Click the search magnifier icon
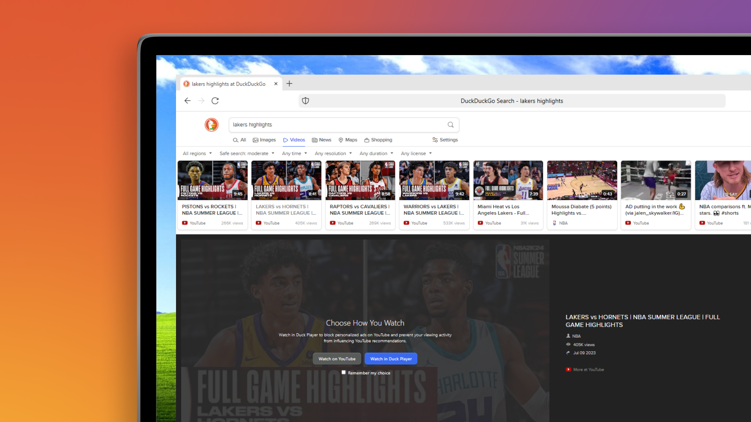 coord(450,124)
